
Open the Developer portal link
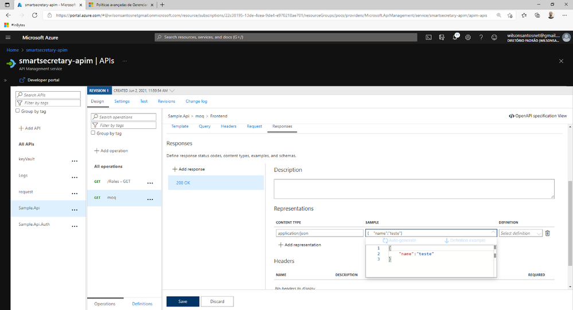pos(39,80)
